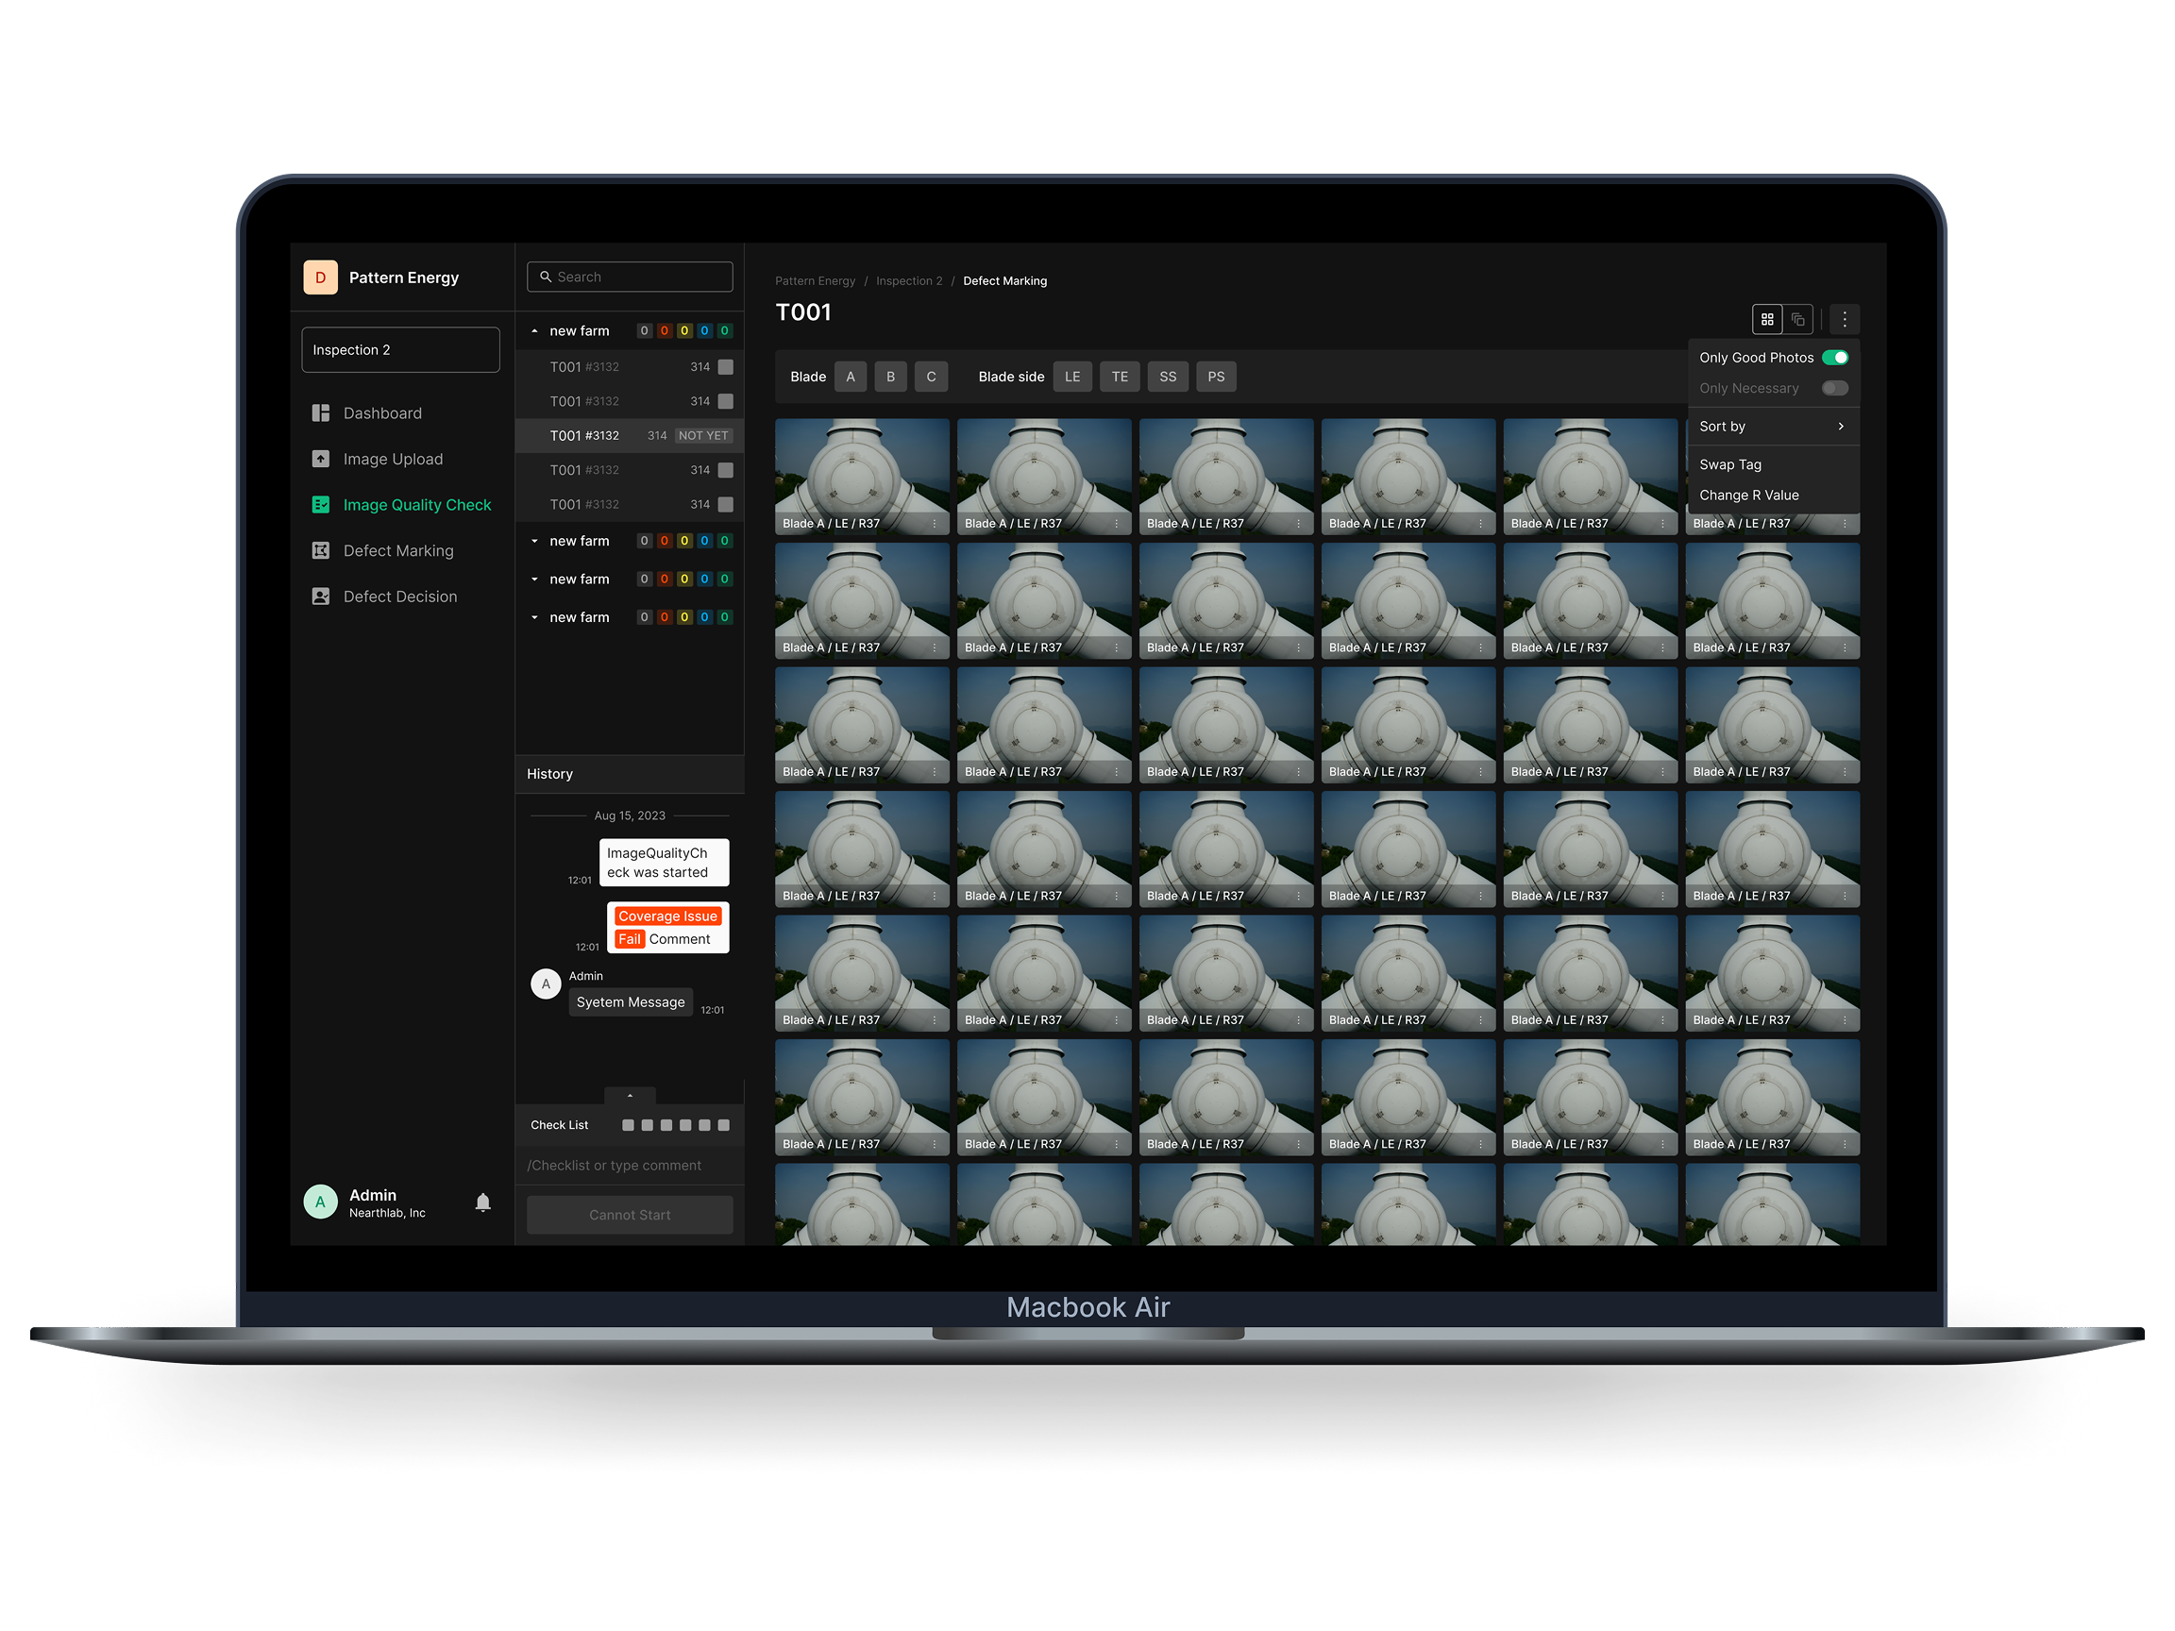Disable the Only Good Photos toggle

pos(1835,357)
